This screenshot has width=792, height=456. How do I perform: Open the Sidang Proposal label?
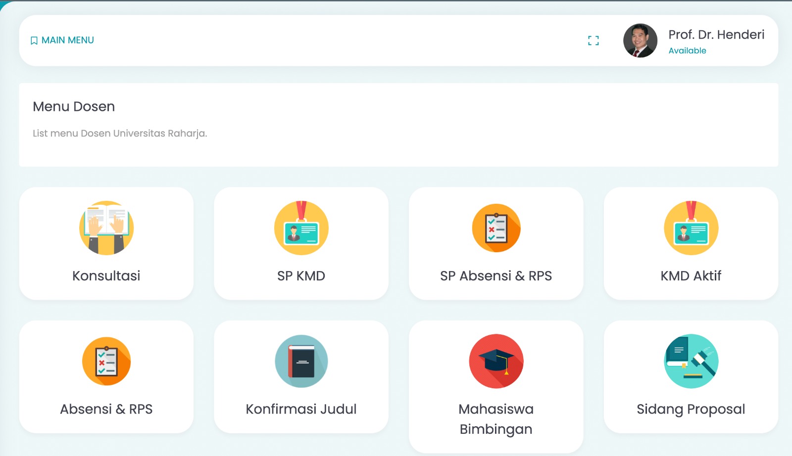point(691,409)
